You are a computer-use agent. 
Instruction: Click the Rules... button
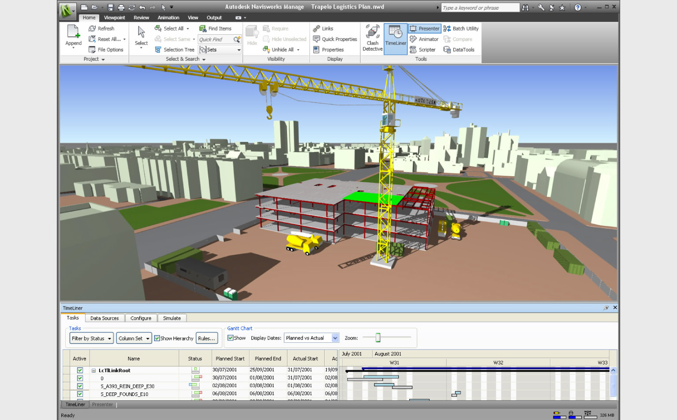(x=207, y=338)
